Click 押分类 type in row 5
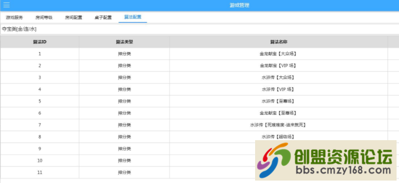This screenshot has width=399, height=183. click(124, 101)
